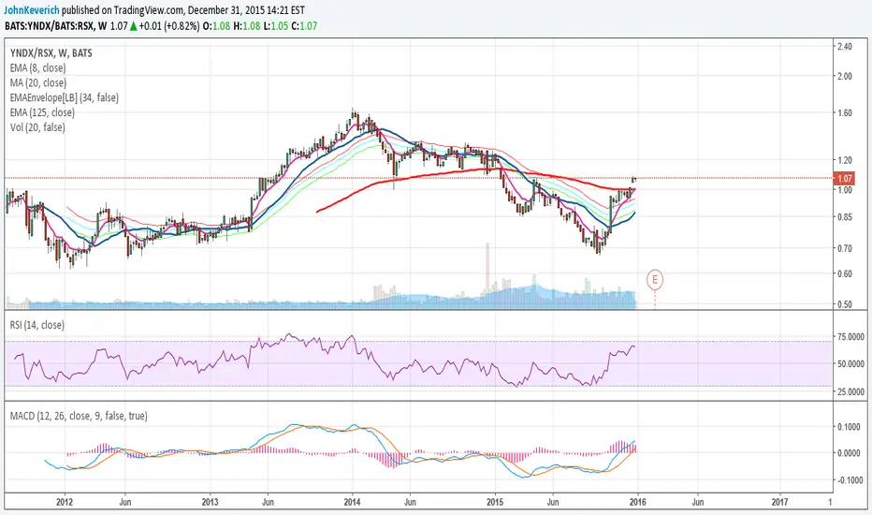
Task: Select the EMA (125, close) indicator label
Action: (x=42, y=112)
